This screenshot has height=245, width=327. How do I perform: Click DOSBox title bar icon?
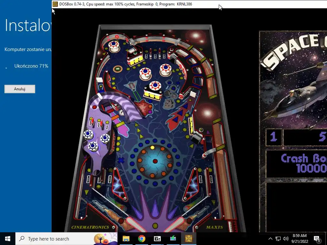tap(55, 4)
